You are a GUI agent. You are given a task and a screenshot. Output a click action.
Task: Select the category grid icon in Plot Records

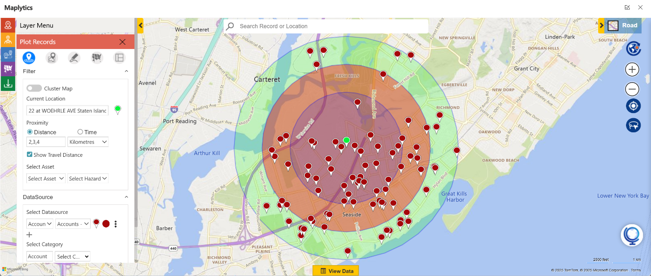[119, 57]
